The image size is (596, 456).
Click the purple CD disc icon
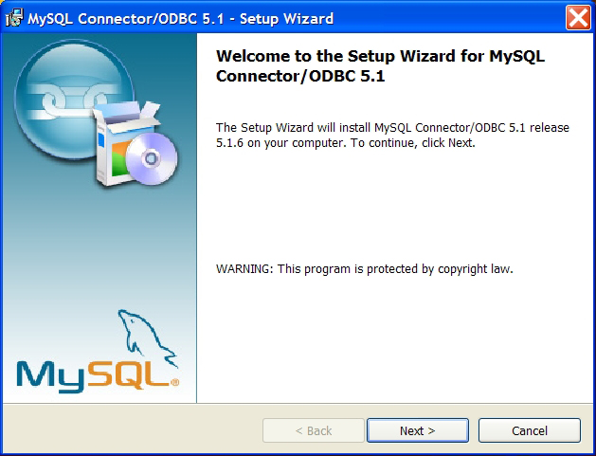coord(152,158)
